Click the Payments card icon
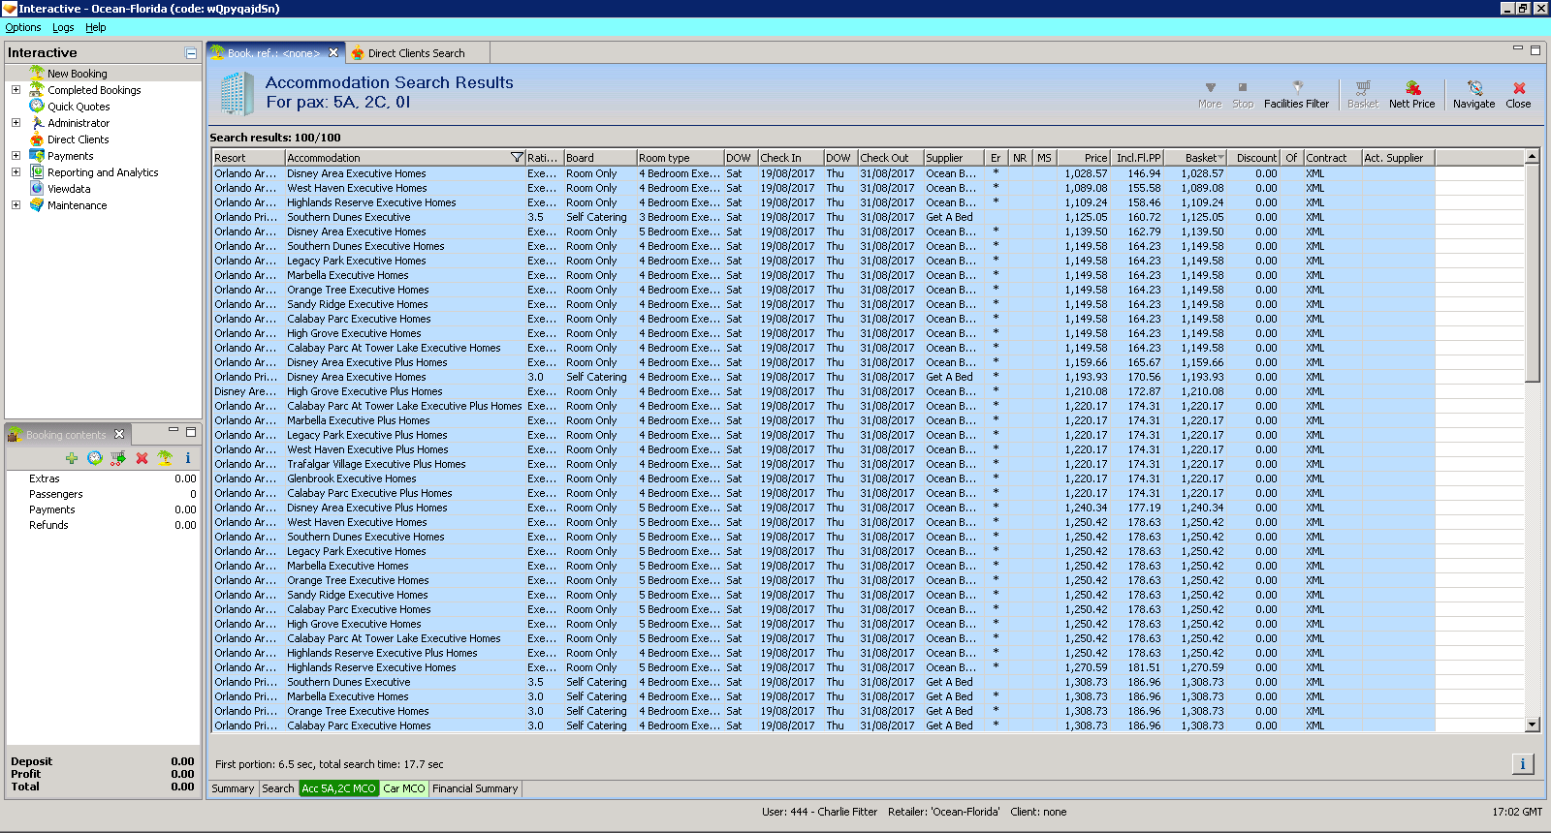Image resolution: width=1551 pixels, height=833 pixels. coord(37,155)
